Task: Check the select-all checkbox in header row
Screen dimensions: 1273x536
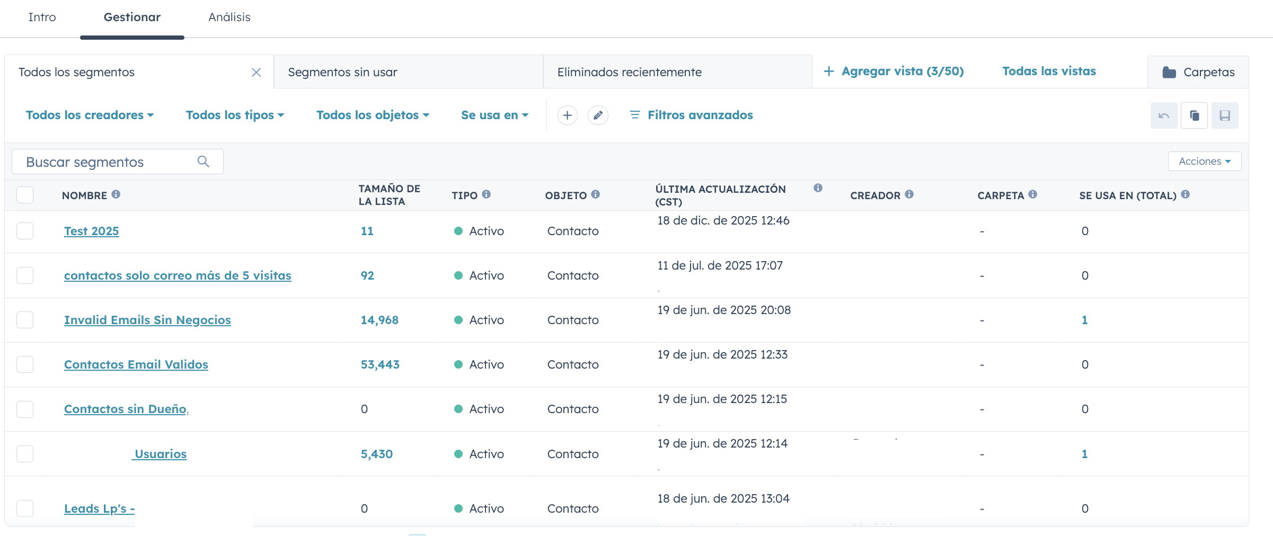Action: click(x=25, y=194)
